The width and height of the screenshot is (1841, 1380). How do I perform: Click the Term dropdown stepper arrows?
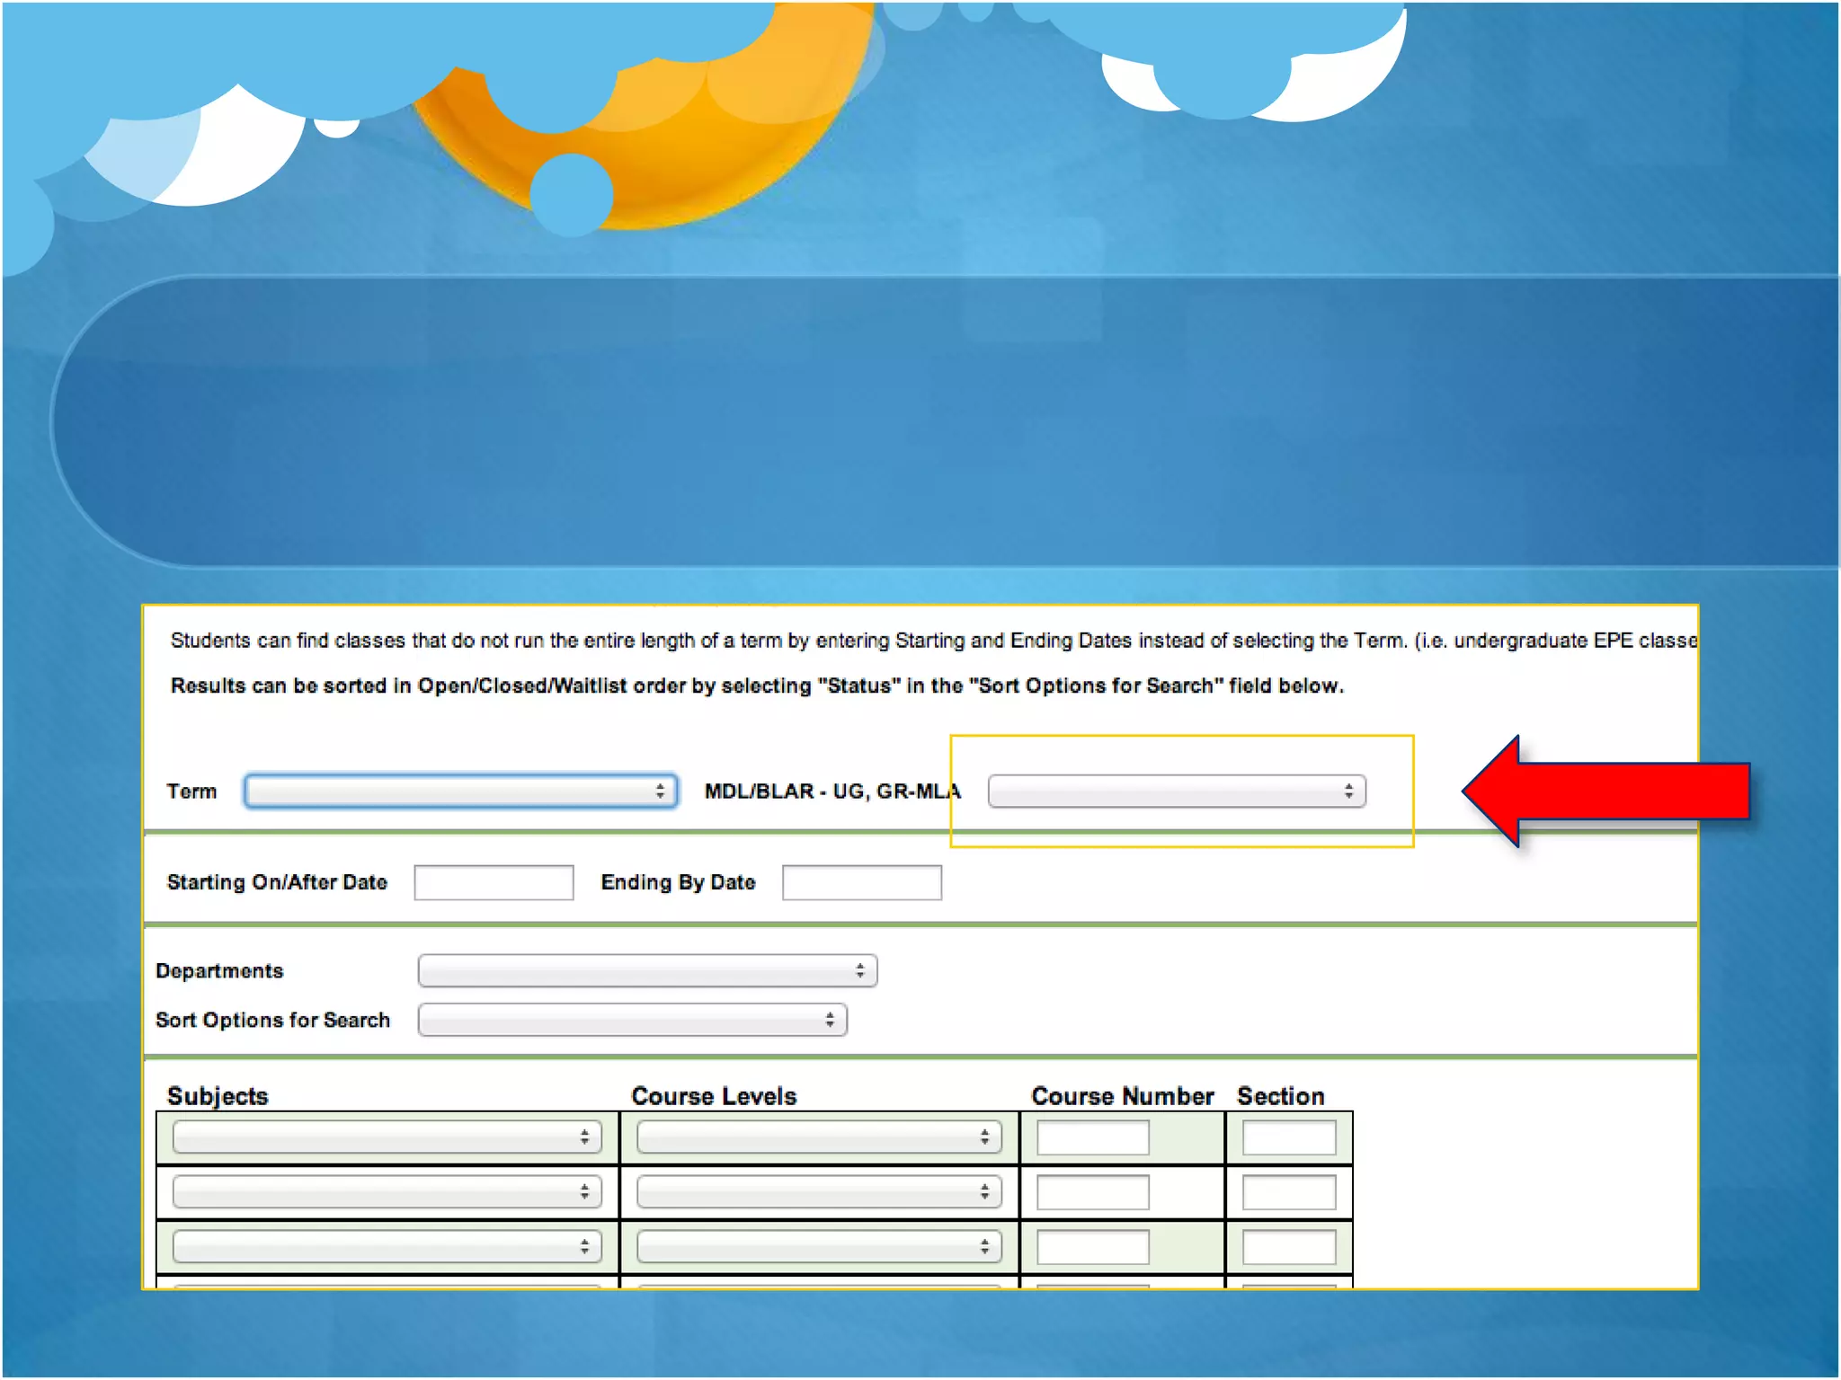660,792
